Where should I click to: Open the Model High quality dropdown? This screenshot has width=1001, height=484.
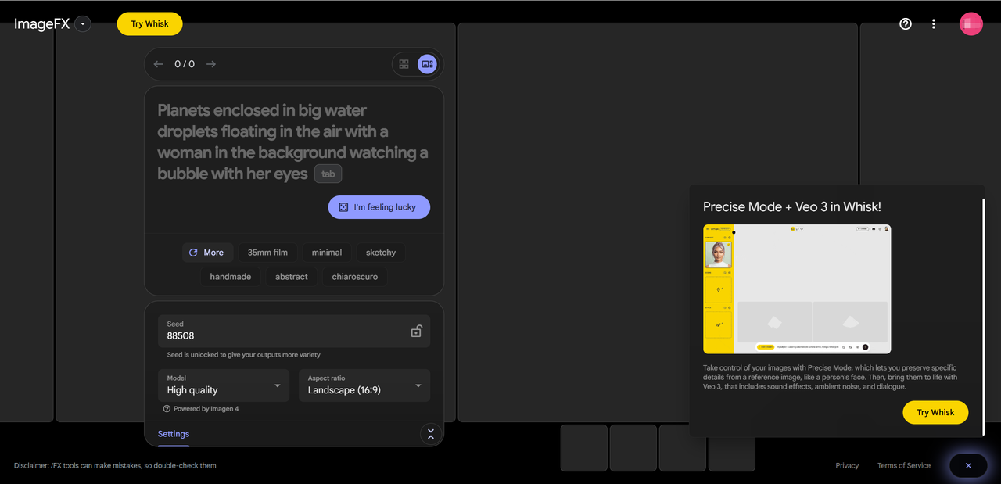222,385
